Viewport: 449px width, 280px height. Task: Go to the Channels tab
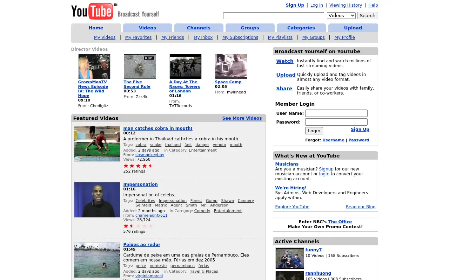[199, 28]
